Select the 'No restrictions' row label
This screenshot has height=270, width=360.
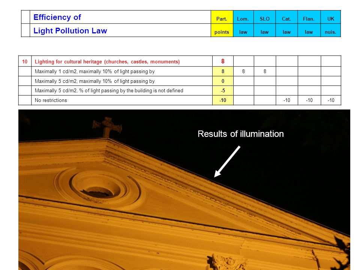51,100
